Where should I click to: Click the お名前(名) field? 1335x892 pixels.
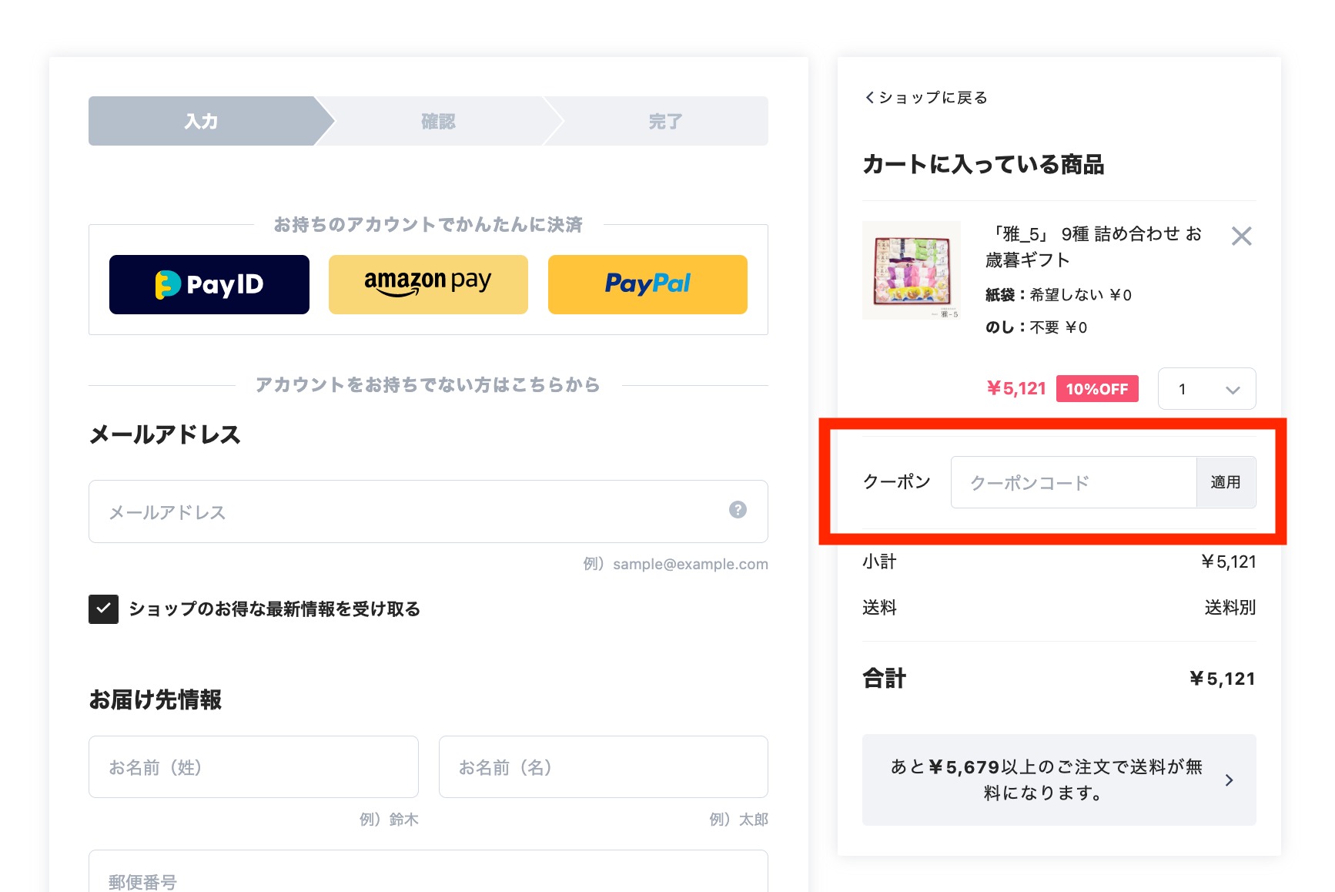(x=604, y=767)
